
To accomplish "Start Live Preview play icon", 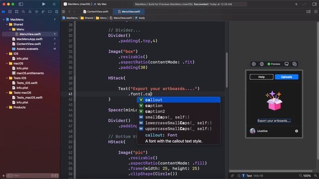I will (x=254, y=64).
